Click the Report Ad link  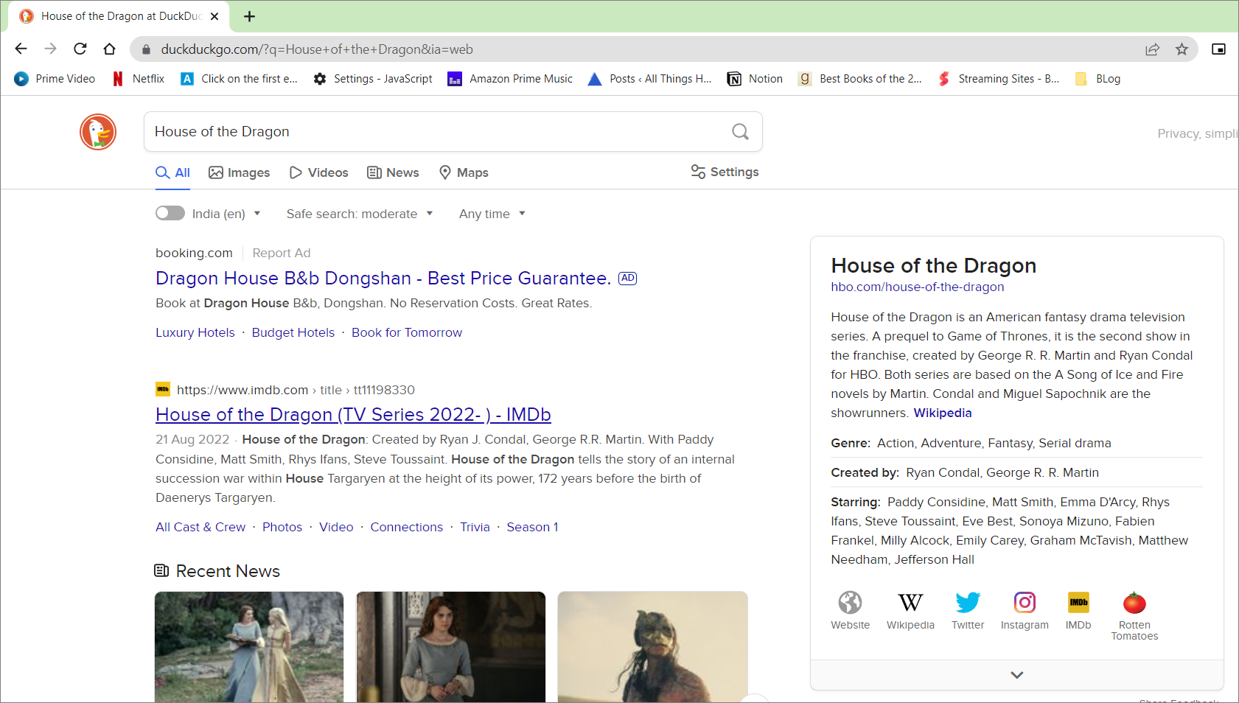[x=282, y=253]
